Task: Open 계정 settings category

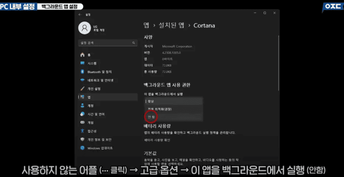Action: (x=108, y=106)
